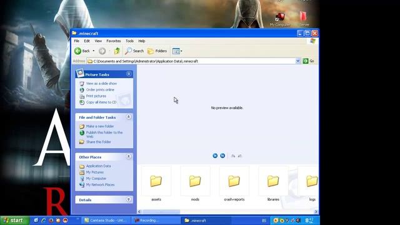Open the Edit menu
The width and height of the screenshot is (400, 225).
[x=87, y=41]
